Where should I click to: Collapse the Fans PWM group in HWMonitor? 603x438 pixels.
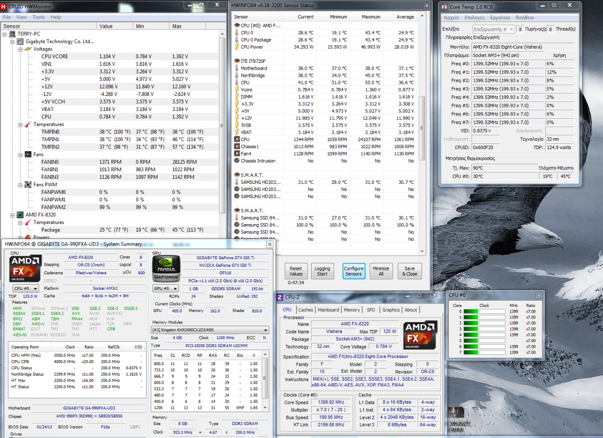coord(21,185)
